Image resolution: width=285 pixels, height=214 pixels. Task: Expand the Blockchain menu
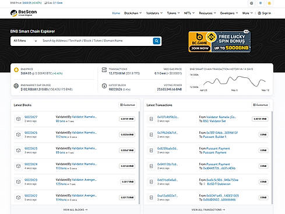pyautogui.click(x=133, y=13)
